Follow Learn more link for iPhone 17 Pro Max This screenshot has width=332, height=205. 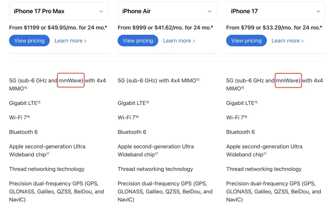[70, 41]
